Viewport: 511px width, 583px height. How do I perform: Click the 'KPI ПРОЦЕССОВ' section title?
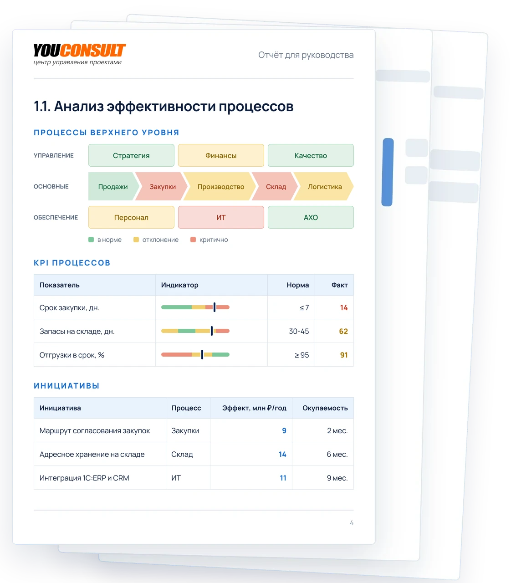click(x=72, y=263)
